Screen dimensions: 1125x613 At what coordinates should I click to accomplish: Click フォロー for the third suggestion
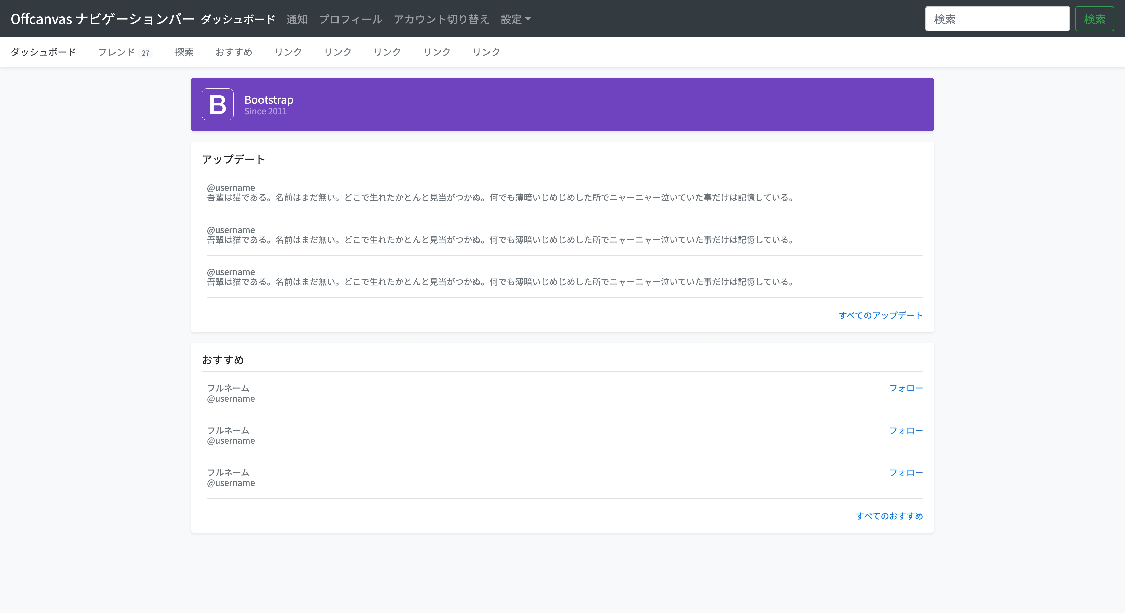906,472
